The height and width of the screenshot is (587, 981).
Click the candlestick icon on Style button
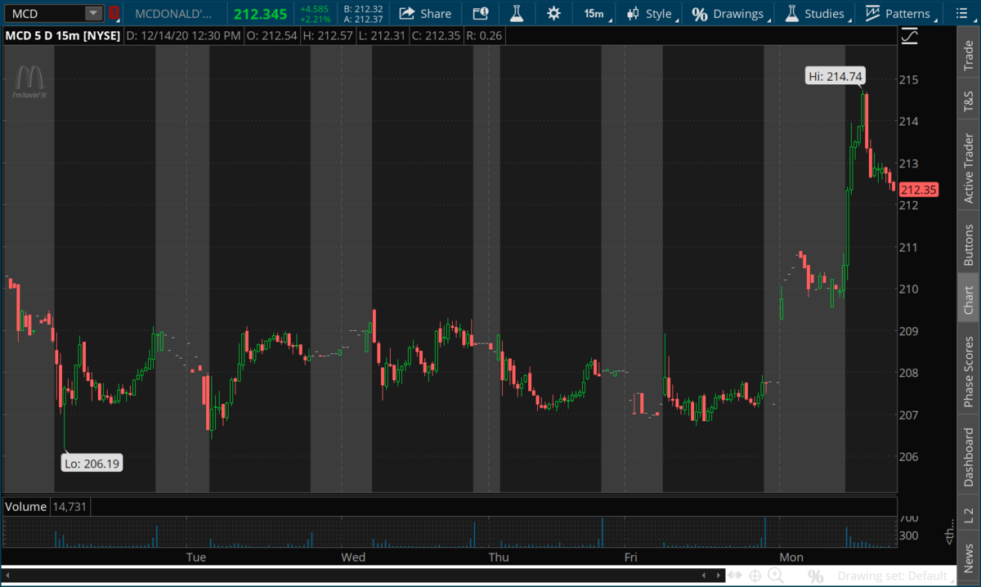point(633,13)
